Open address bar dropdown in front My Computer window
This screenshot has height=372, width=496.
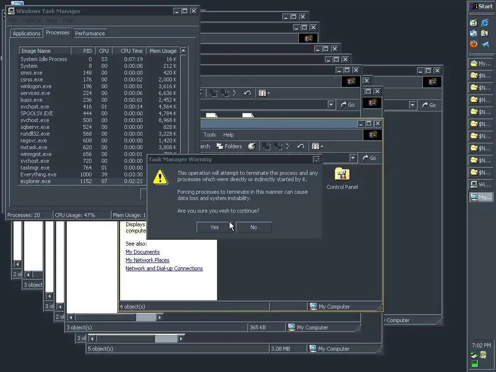click(x=353, y=157)
